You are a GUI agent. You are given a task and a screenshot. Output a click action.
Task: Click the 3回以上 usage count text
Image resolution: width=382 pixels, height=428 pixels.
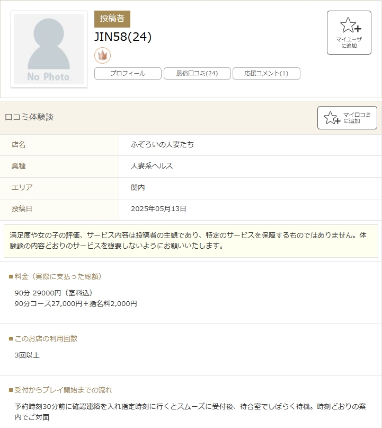coord(27,355)
